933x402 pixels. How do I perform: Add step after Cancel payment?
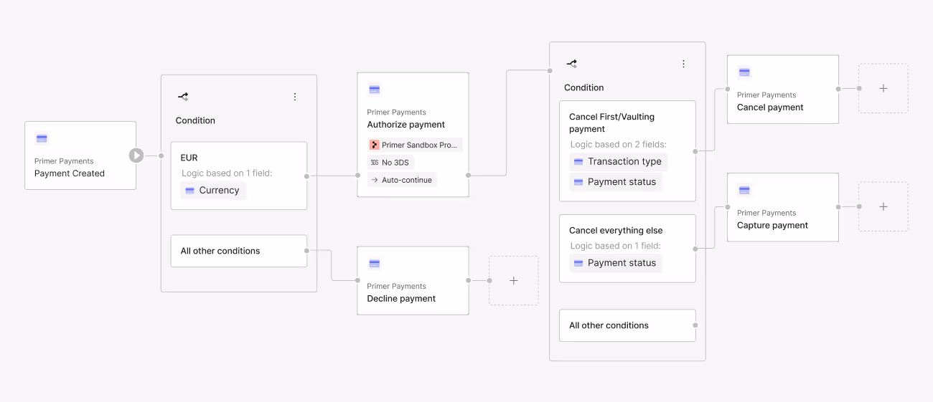coord(883,88)
